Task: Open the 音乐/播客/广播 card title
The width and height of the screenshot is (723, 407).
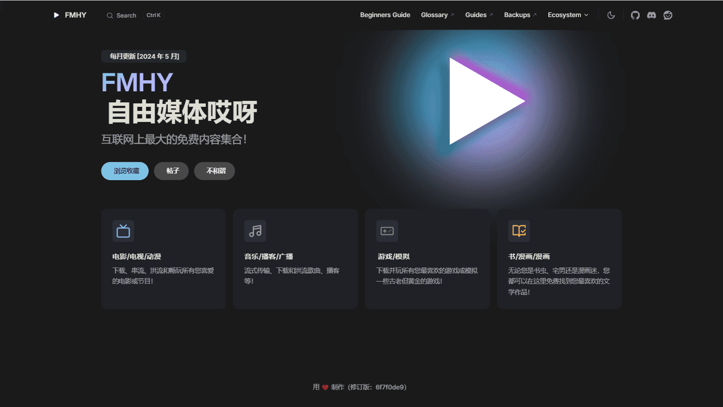Action: (269, 256)
